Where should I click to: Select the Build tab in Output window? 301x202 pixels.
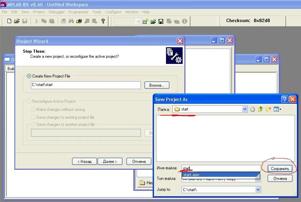point(11,69)
